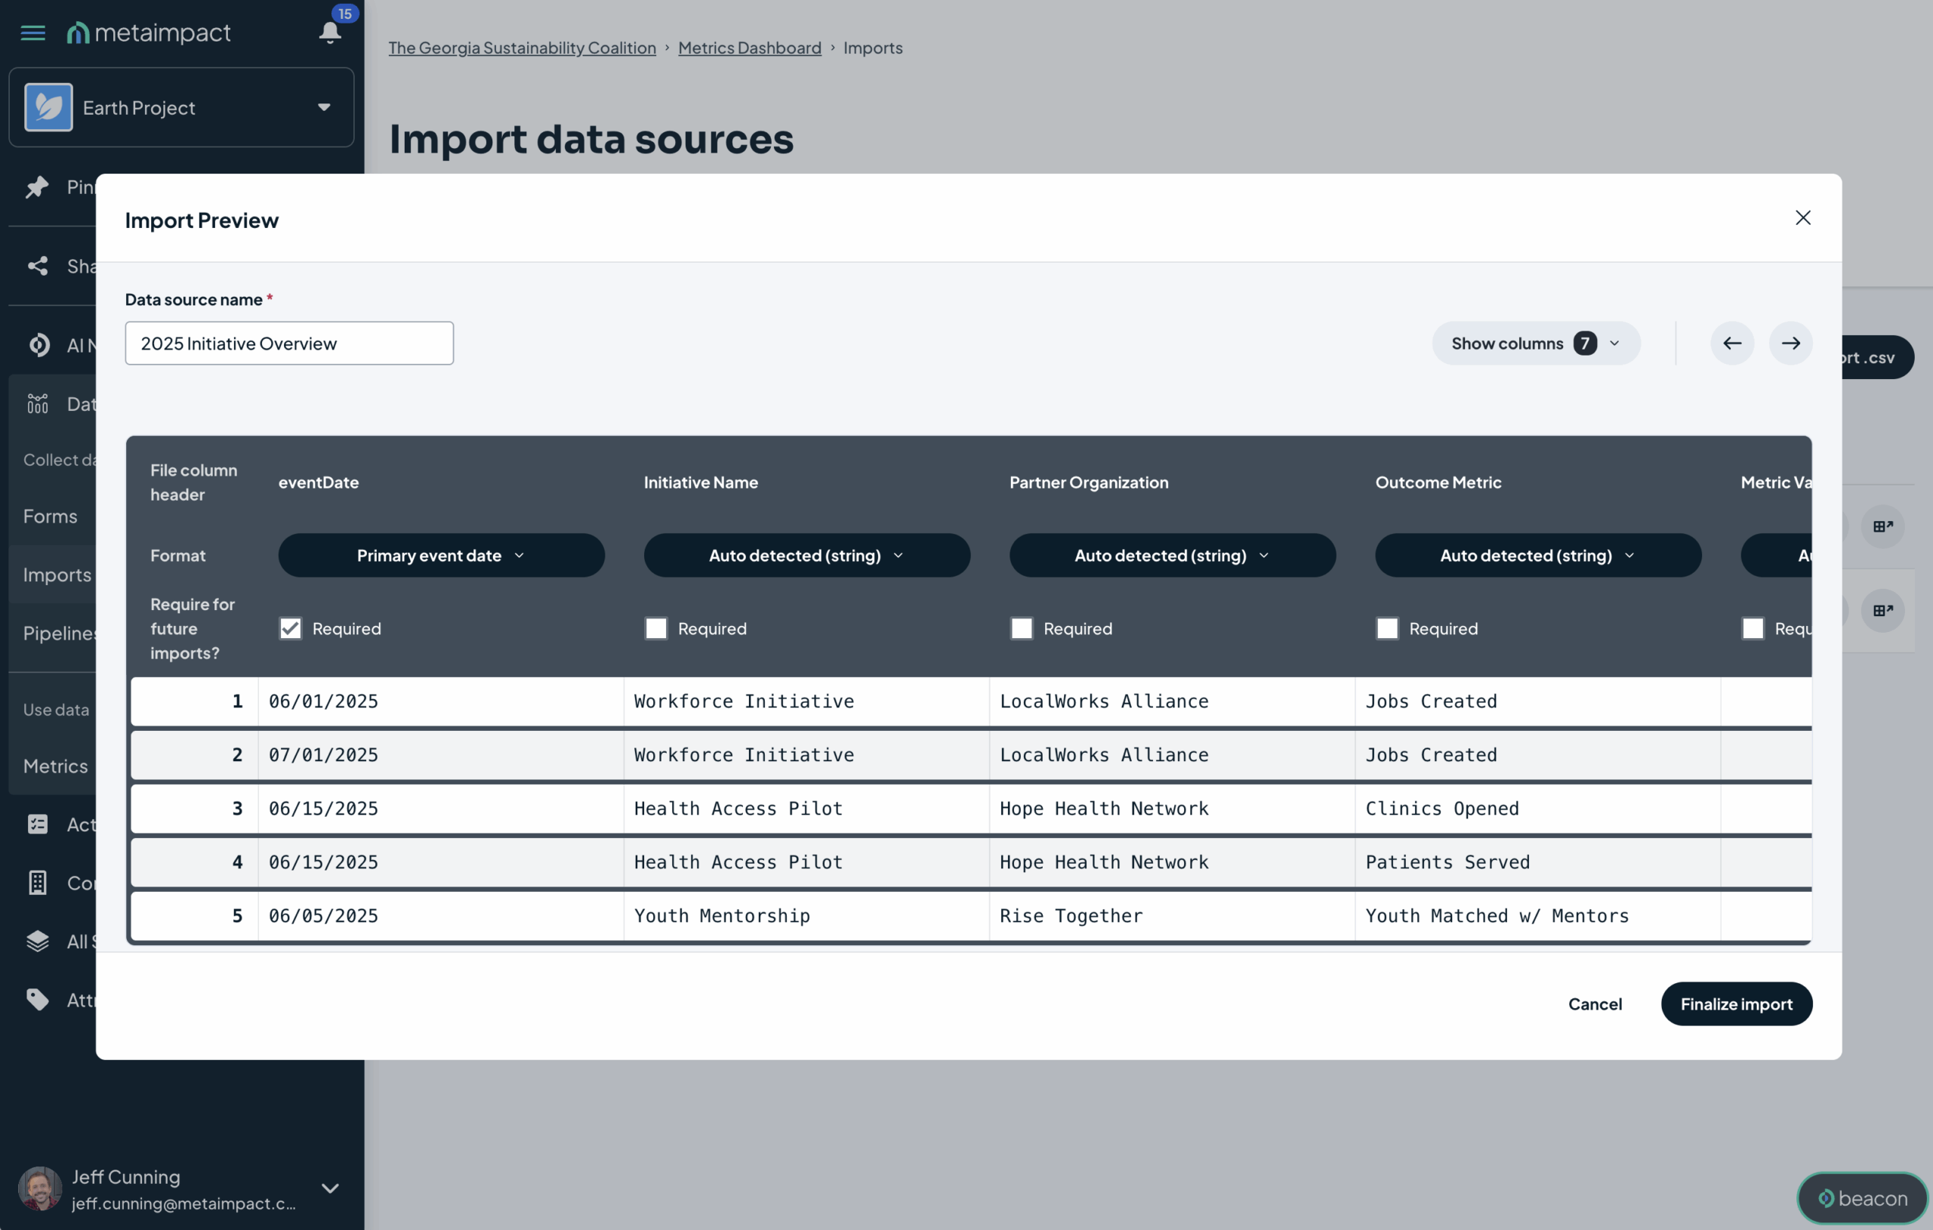Click the Finalize import button

pyautogui.click(x=1735, y=1003)
